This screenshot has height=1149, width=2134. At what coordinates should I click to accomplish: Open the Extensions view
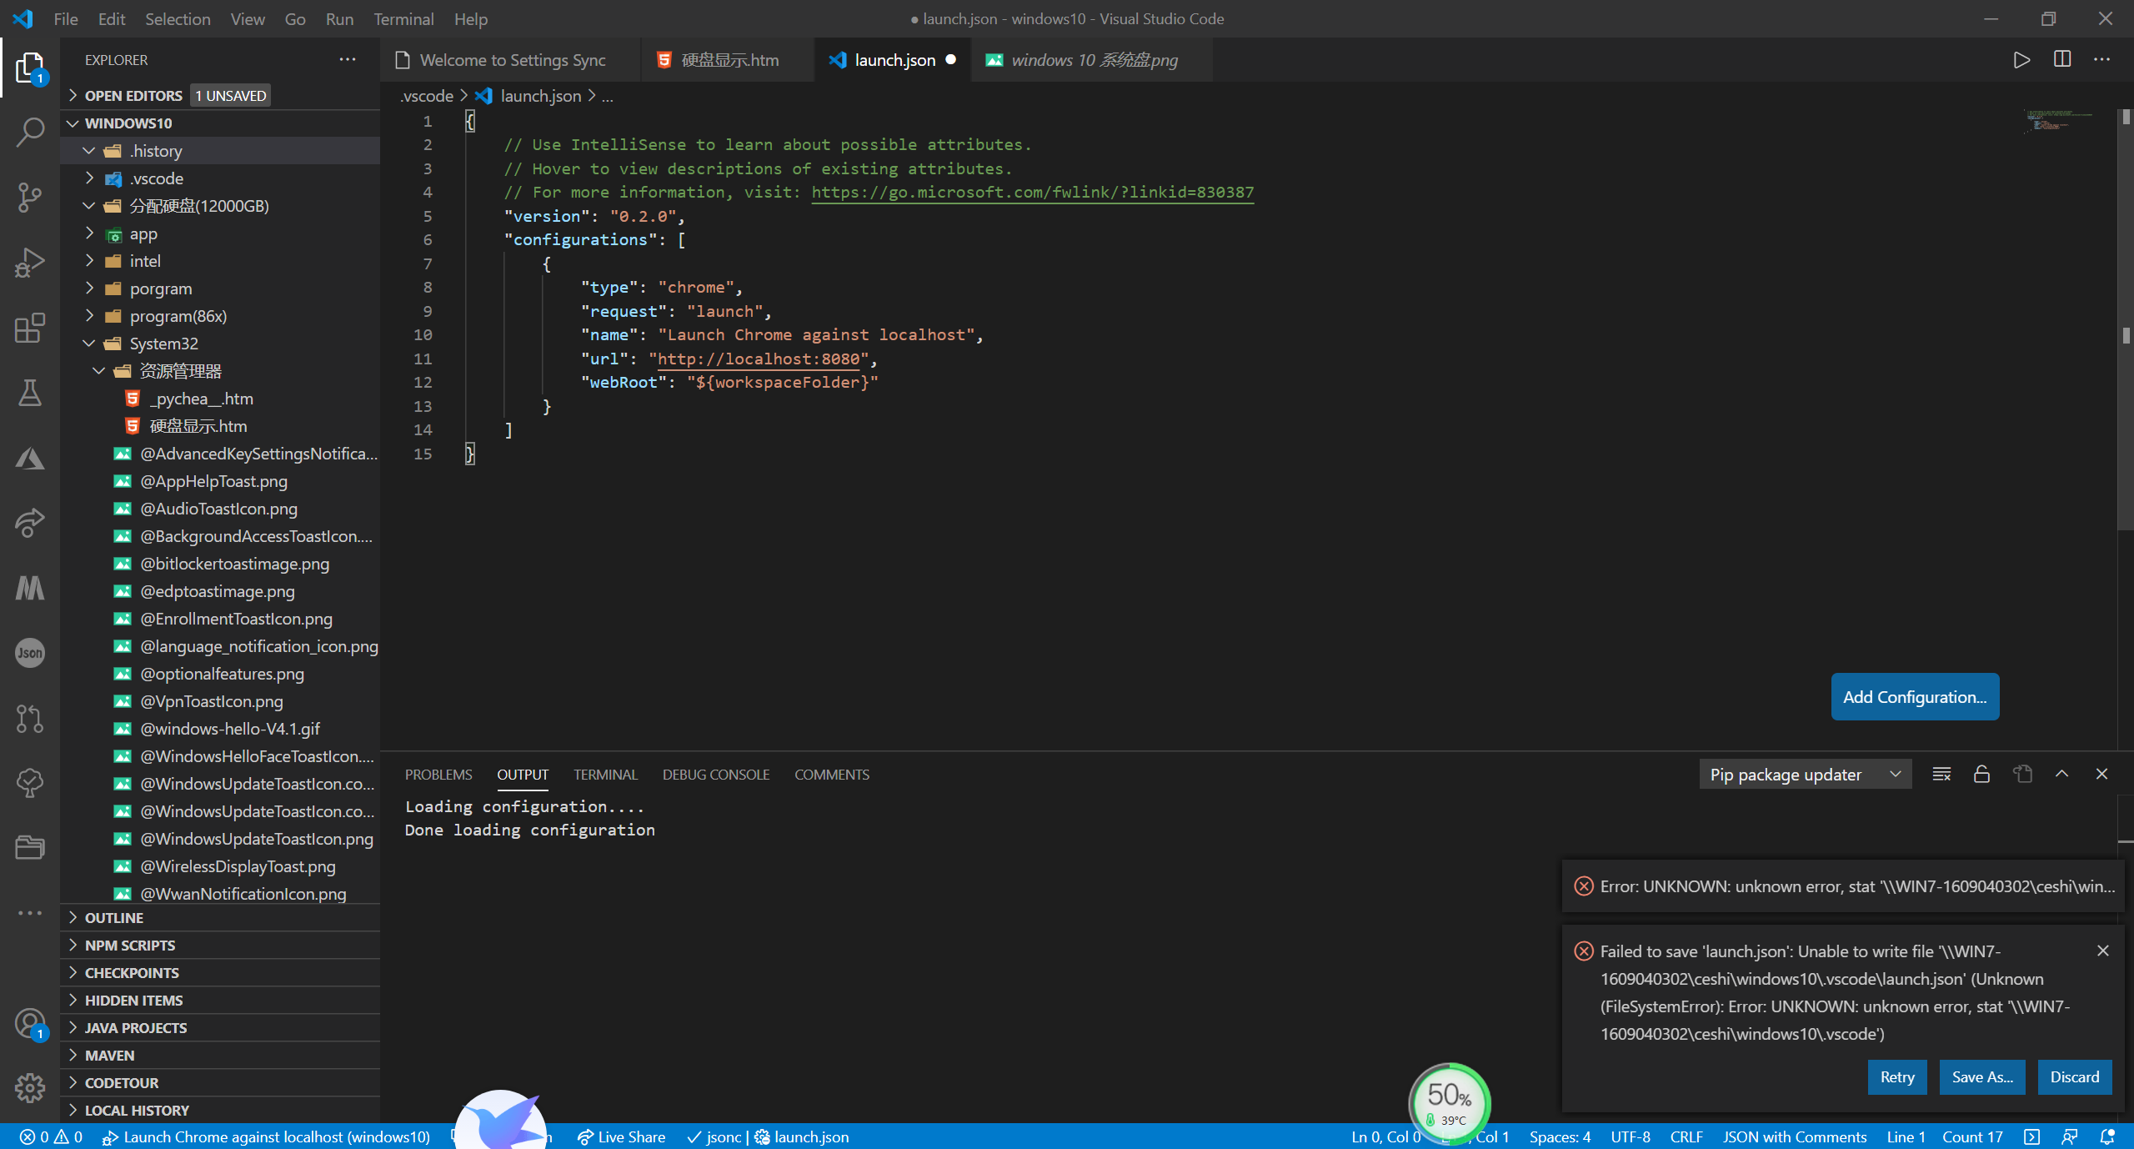(30, 328)
